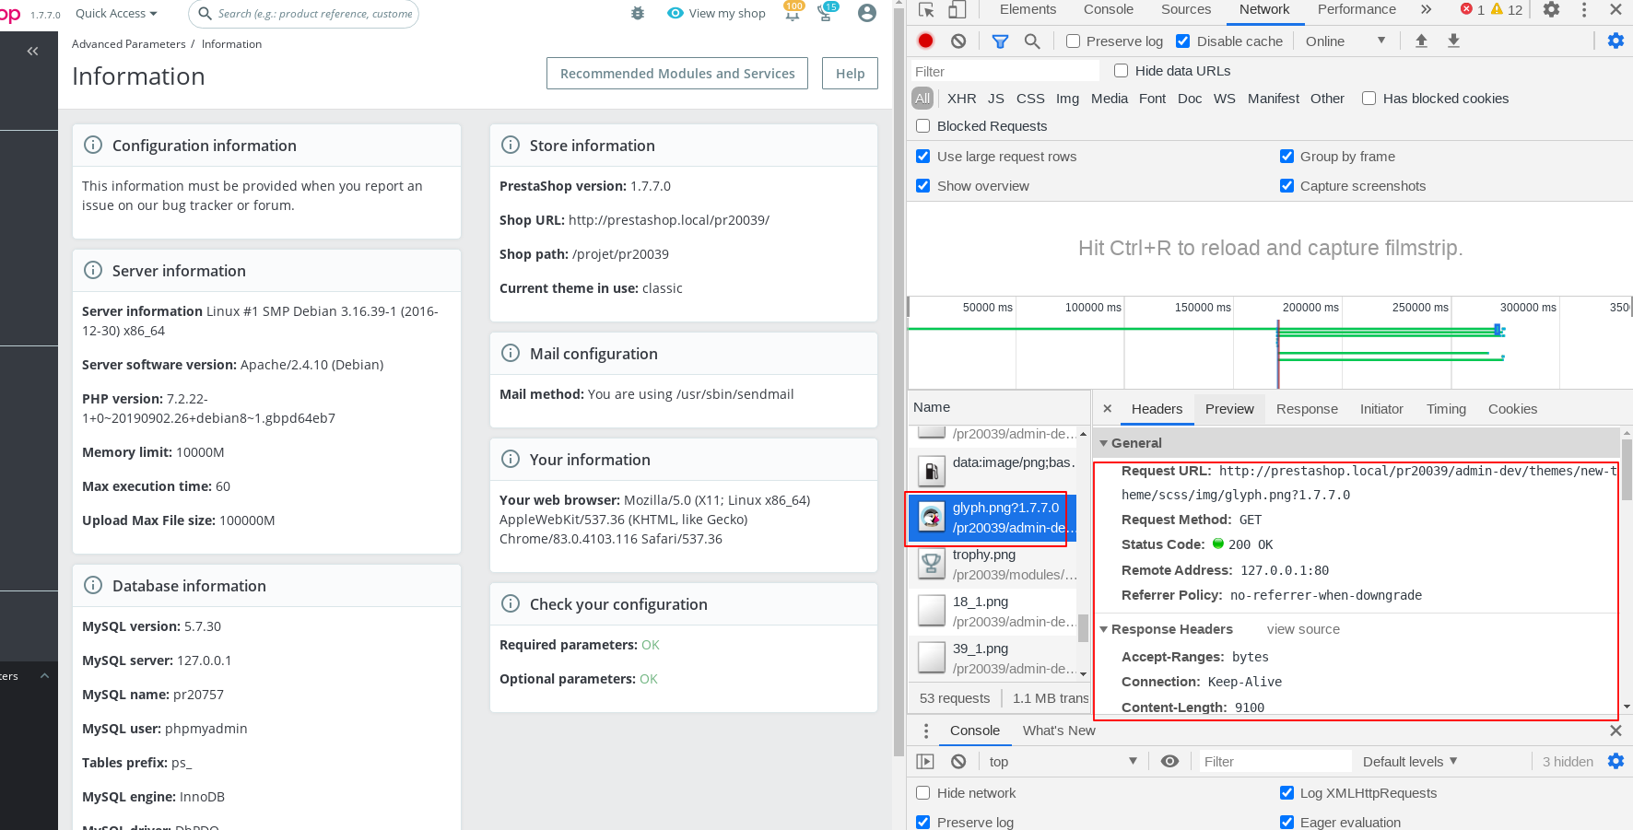Viewport: 1633px width, 830px height.
Task: Open the console top context dropdown
Action: 1063,762
